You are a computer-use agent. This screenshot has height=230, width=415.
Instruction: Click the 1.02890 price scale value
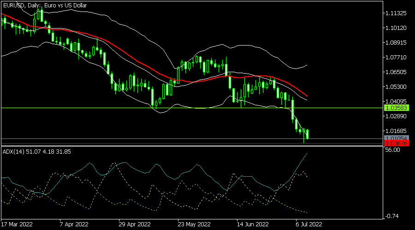[396, 116]
